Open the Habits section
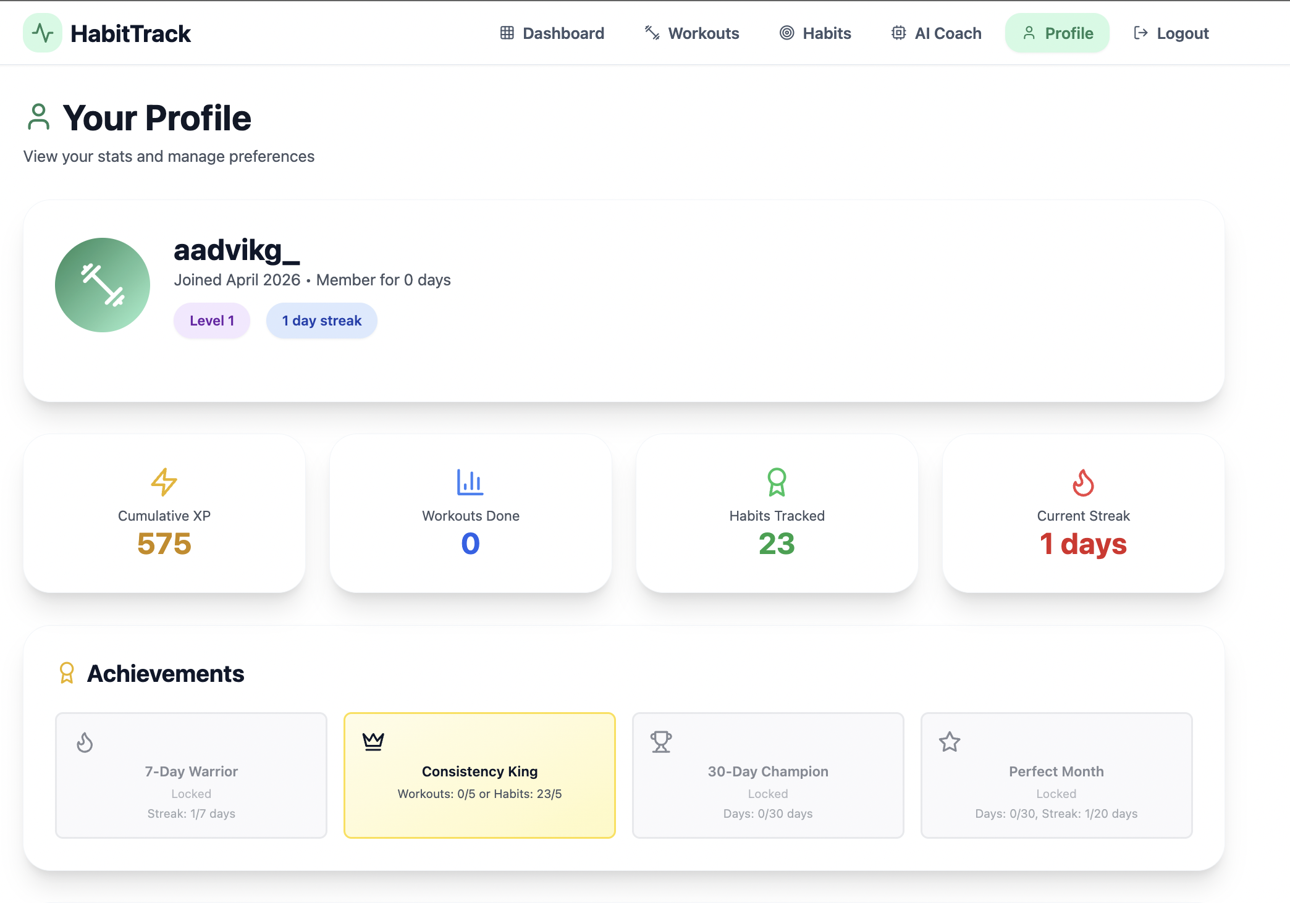 (815, 33)
